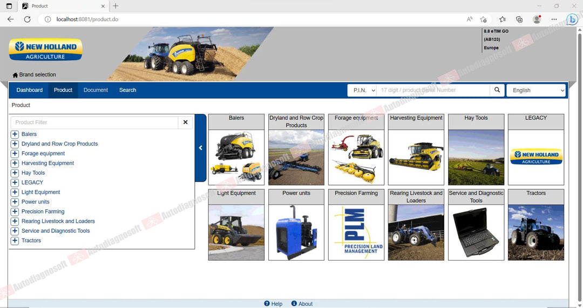This screenshot has height=308, width=583.
Task: Open the Light Equipment skid steer tile
Action: coord(236,225)
